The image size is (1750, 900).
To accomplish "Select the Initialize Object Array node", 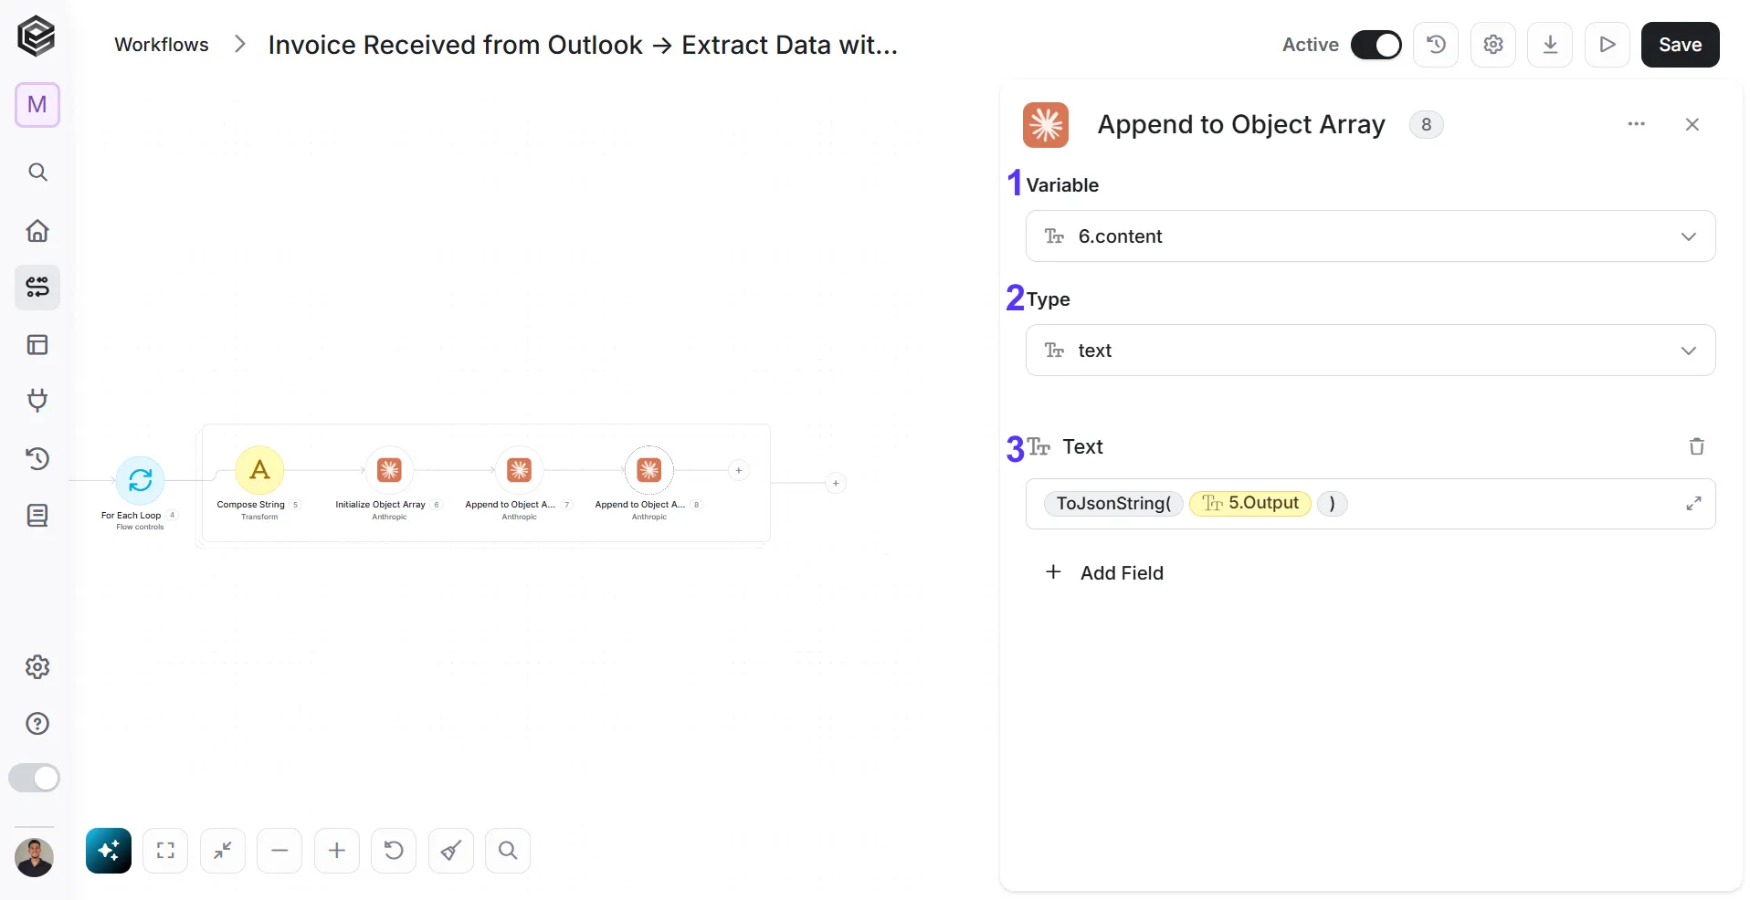I will click(389, 470).
